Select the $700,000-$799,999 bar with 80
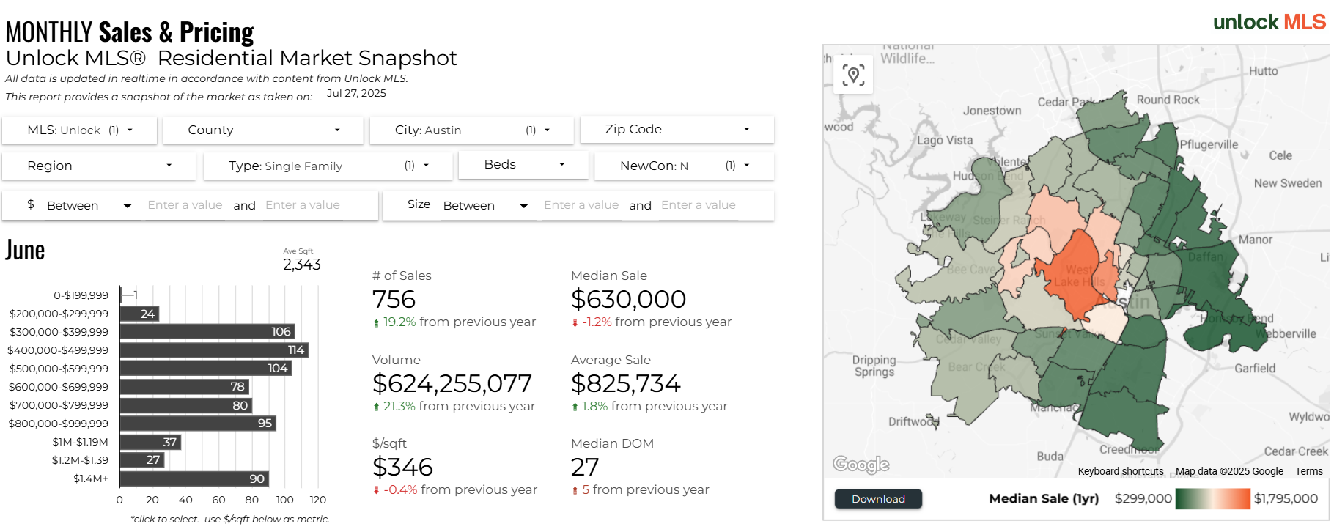The height and width of the screenshot is (532, 1334). coord(186,405)
